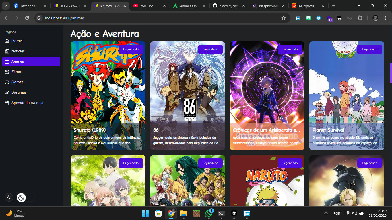Show hidden system tray icons chevron
Image resolution: width=392 pixels, height=220 pixels.
(x=326, y=213)
